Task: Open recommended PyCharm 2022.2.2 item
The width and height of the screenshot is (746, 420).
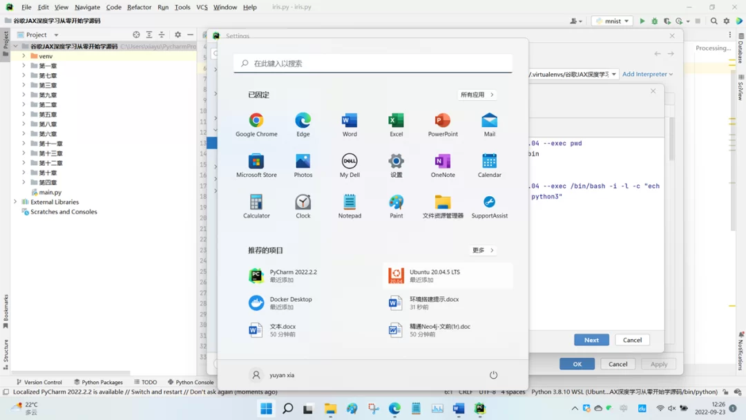Action: coord(308,276)
